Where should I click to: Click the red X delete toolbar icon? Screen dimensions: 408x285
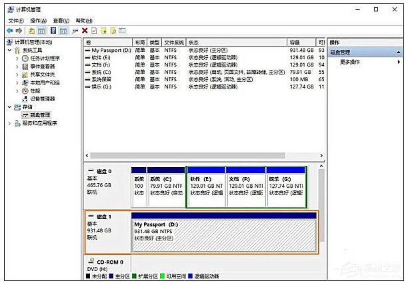pos(85,31)
